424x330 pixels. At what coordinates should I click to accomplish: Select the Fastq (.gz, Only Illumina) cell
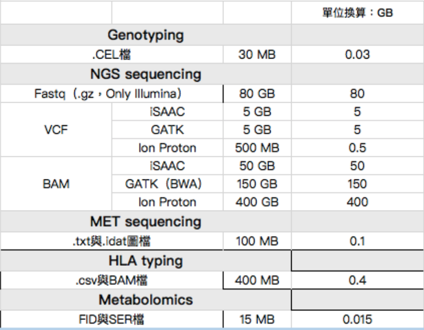tap(111, 94)
